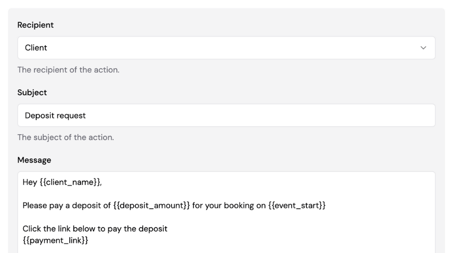Click empty space right of Deposit request
This screenshot has width=453, height=253.
click(260, 115)
